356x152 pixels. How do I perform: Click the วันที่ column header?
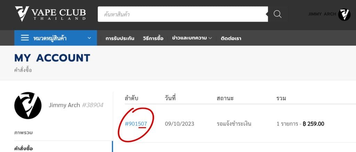click(170, 98)
